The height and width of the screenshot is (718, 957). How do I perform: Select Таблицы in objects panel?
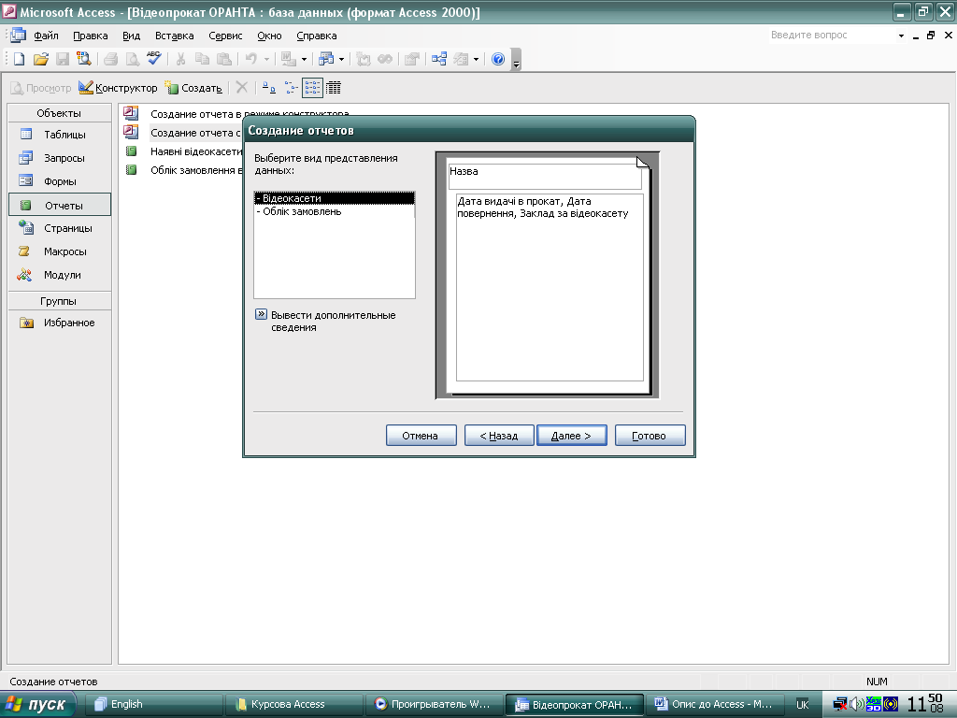tap(59, 135)
